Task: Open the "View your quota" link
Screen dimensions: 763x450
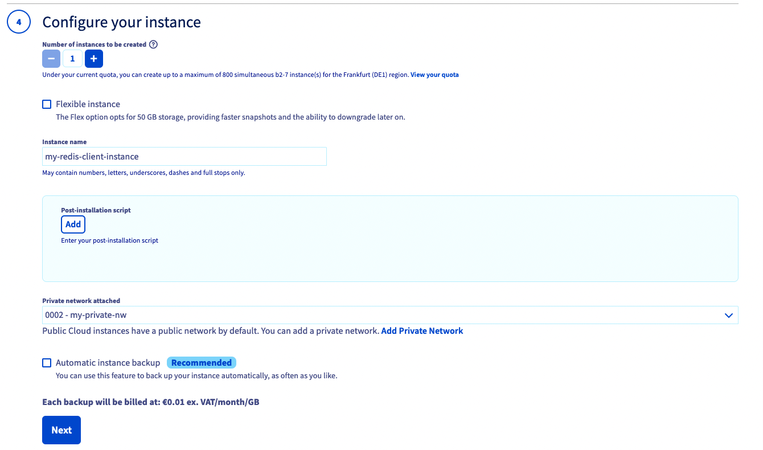Action: (434, 74)
